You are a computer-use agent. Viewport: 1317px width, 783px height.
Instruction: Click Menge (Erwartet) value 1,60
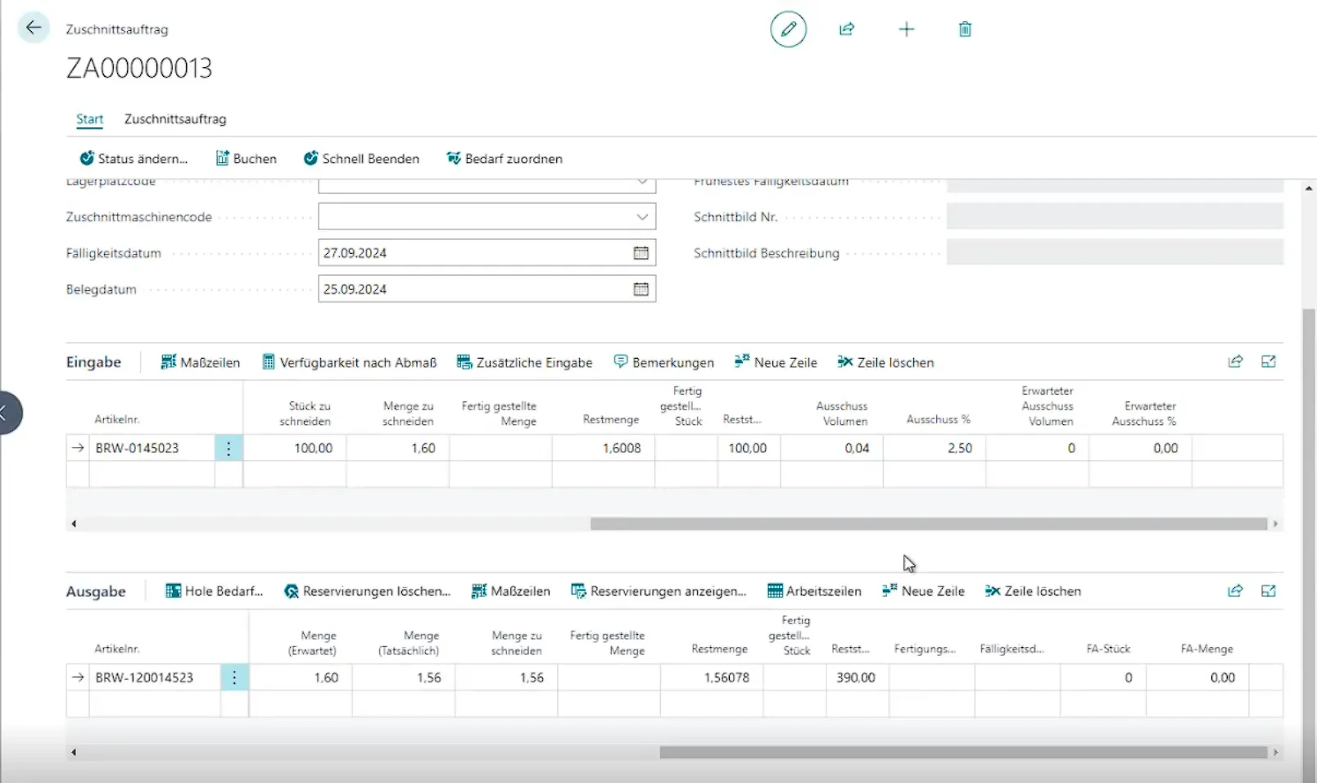point(301,677)
